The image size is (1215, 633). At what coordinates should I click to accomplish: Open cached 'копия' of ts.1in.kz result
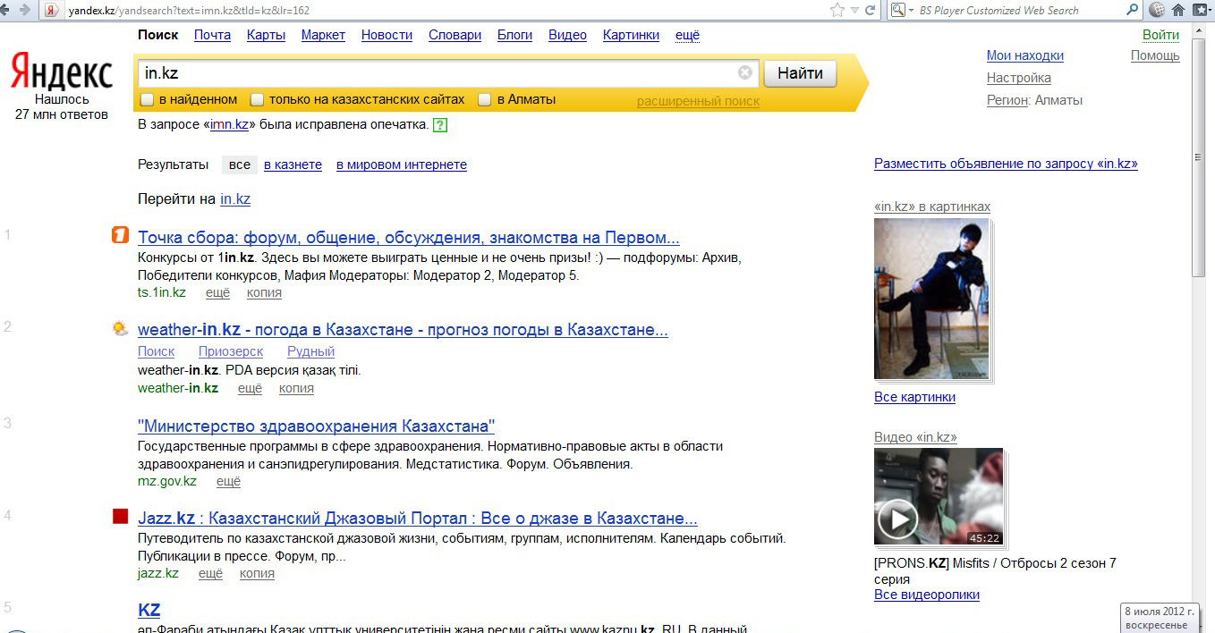264,292
